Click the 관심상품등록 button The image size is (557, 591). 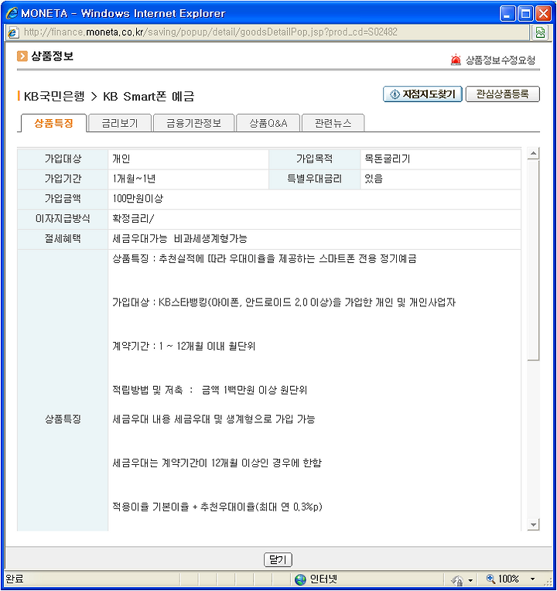(503, 94)
